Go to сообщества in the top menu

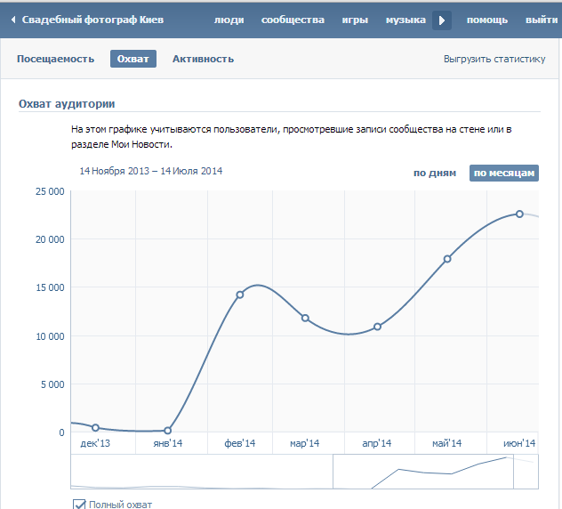point(294,20)
